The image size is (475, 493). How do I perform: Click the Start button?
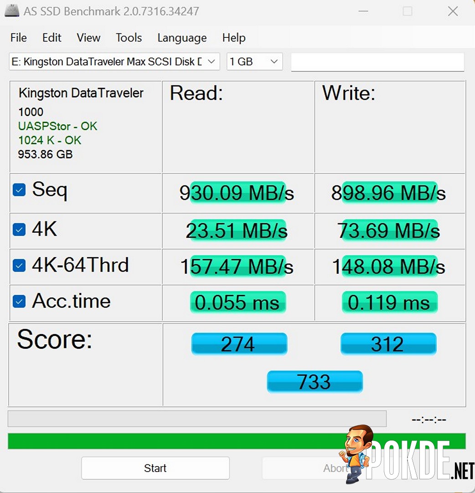pyautogui.click(x=155, y=468)
